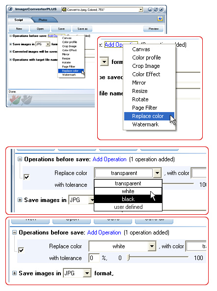Expand the Save images in section in the bottom panel
Screen dimensions: 217x291
(x=14, y=273)
